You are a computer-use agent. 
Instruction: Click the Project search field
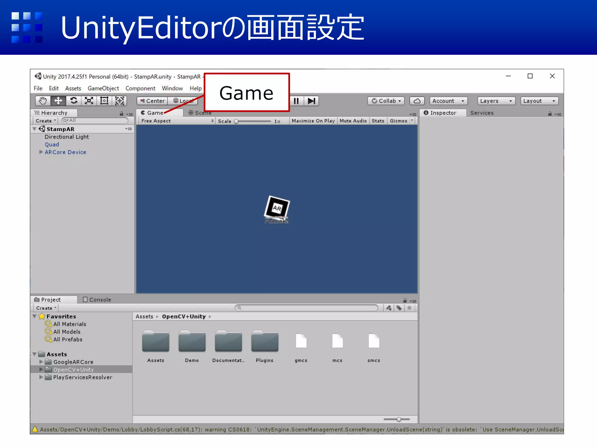307,308
